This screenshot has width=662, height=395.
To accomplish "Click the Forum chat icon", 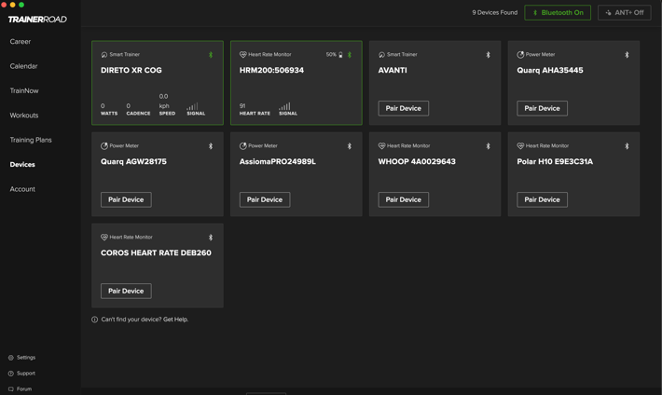I will click(11, 389).
